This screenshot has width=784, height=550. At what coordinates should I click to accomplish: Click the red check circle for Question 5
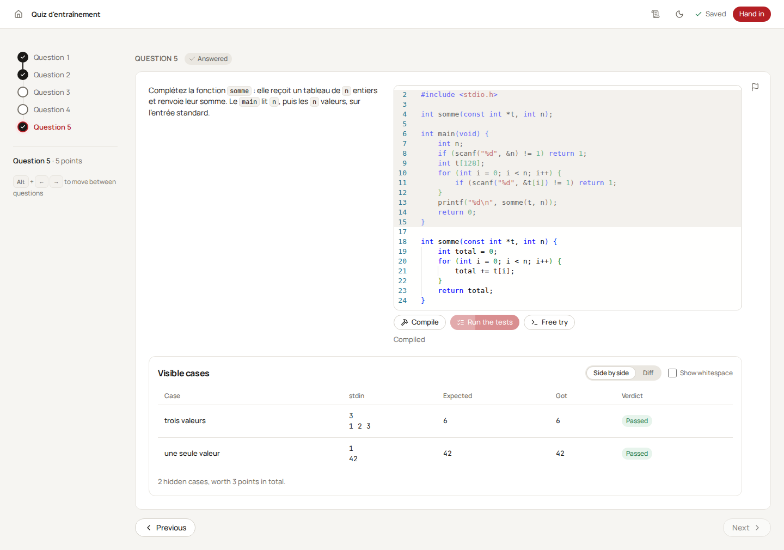23,127
